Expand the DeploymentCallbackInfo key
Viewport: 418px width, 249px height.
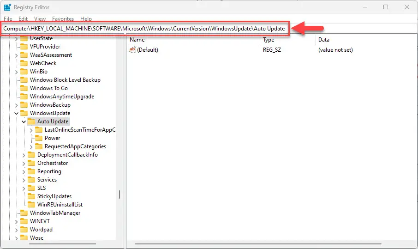24,155
